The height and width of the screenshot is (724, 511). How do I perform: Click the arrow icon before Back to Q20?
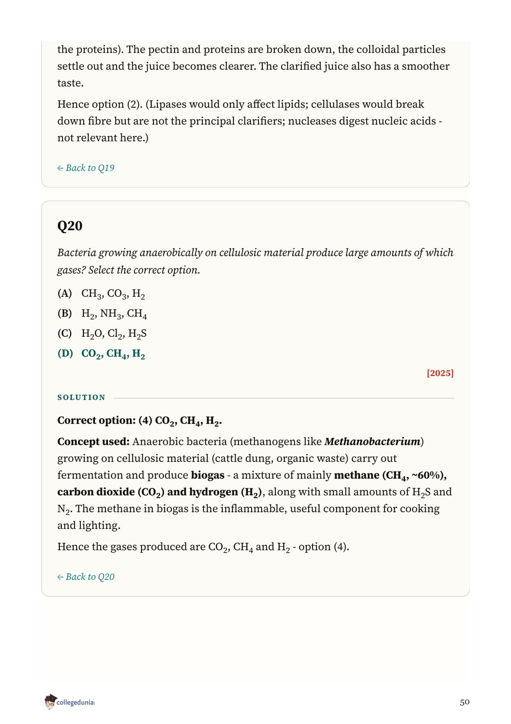click(60, 577)
